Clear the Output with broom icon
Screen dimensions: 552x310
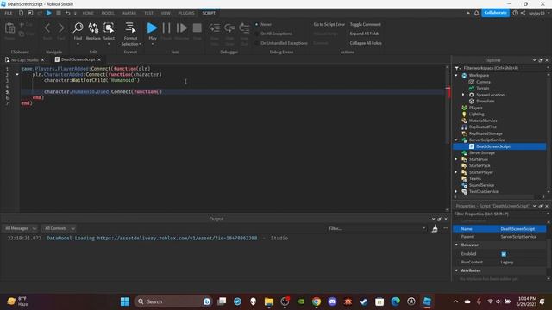(435, 228)
